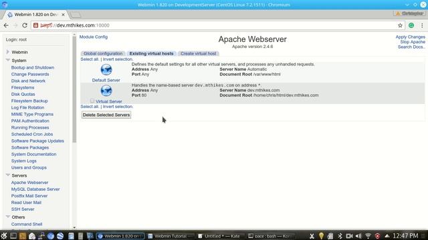
Task: Open System Logs in sidebar
Action: [24, 161]
